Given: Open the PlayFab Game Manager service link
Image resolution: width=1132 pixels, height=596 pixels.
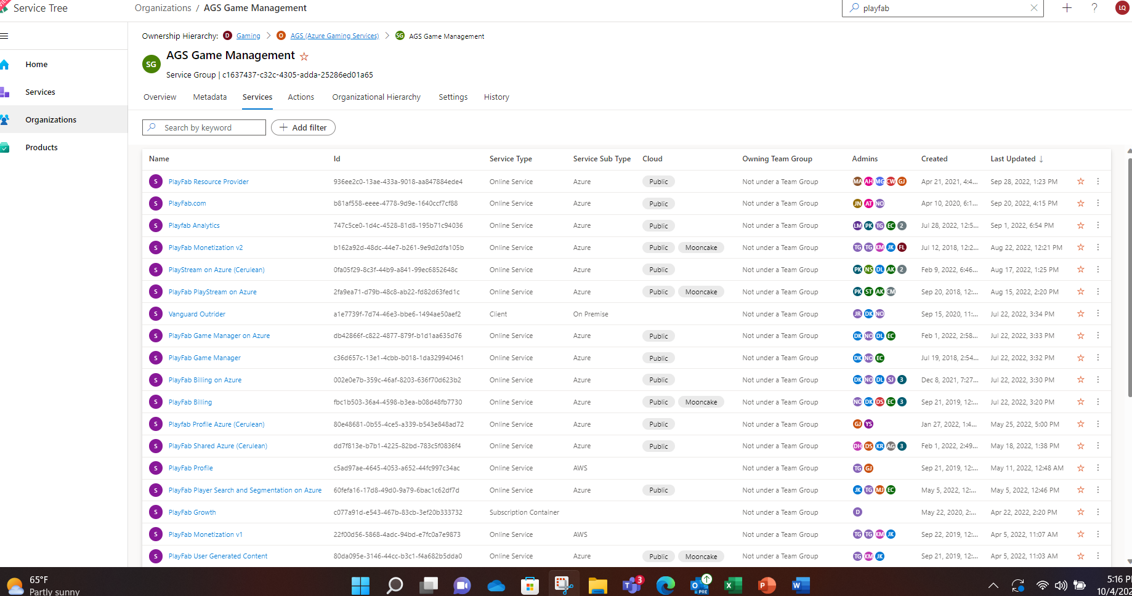Looking at the screenshot, I should coord(204,357).
